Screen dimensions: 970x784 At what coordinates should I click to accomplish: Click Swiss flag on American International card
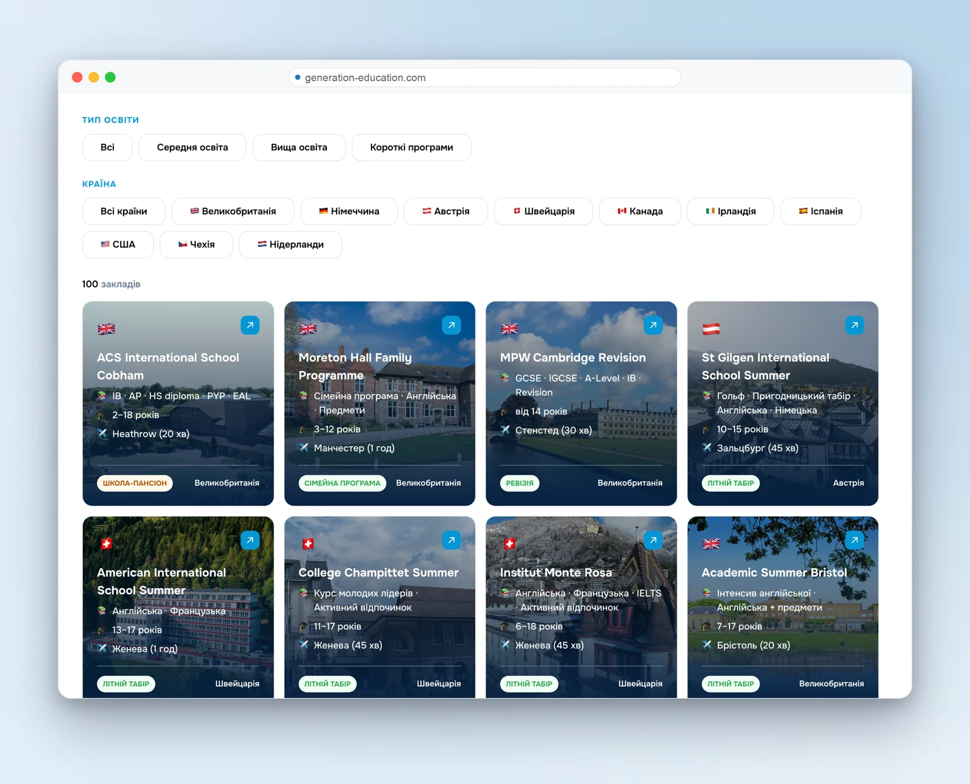[106, 544]
